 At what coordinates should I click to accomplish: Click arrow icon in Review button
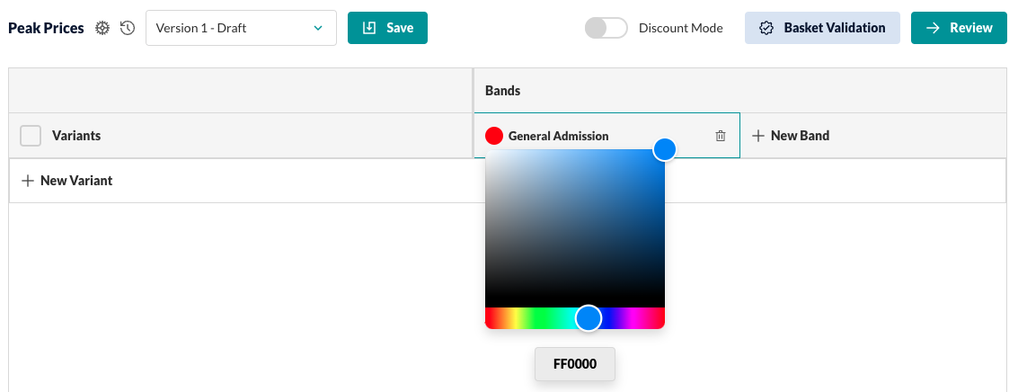tap(933, 28)
